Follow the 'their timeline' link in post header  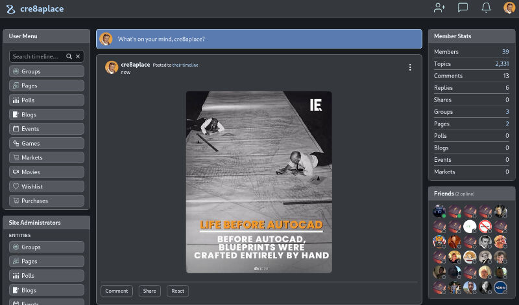(x=185, y=65)
